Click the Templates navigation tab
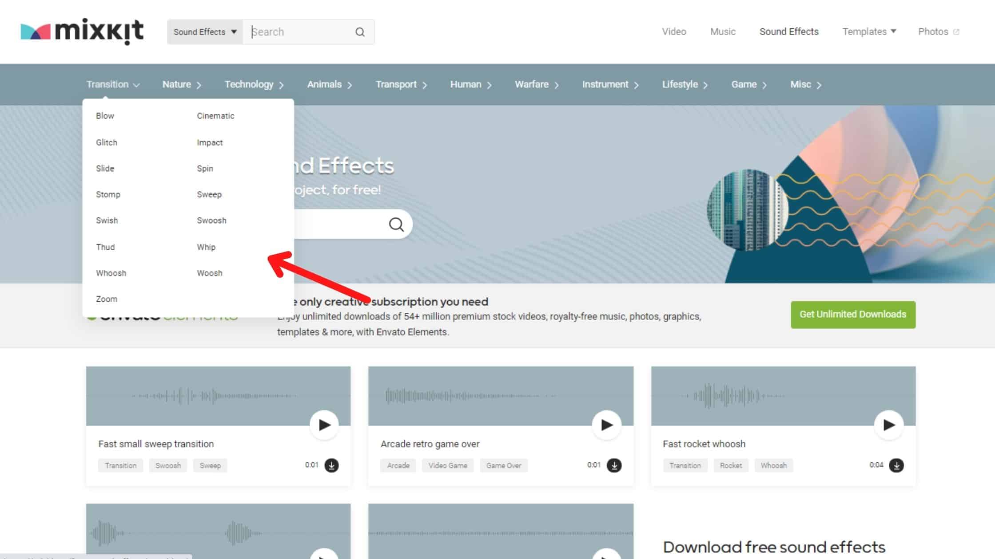Viewport: 995px width, 559px height. coord(868,31)
